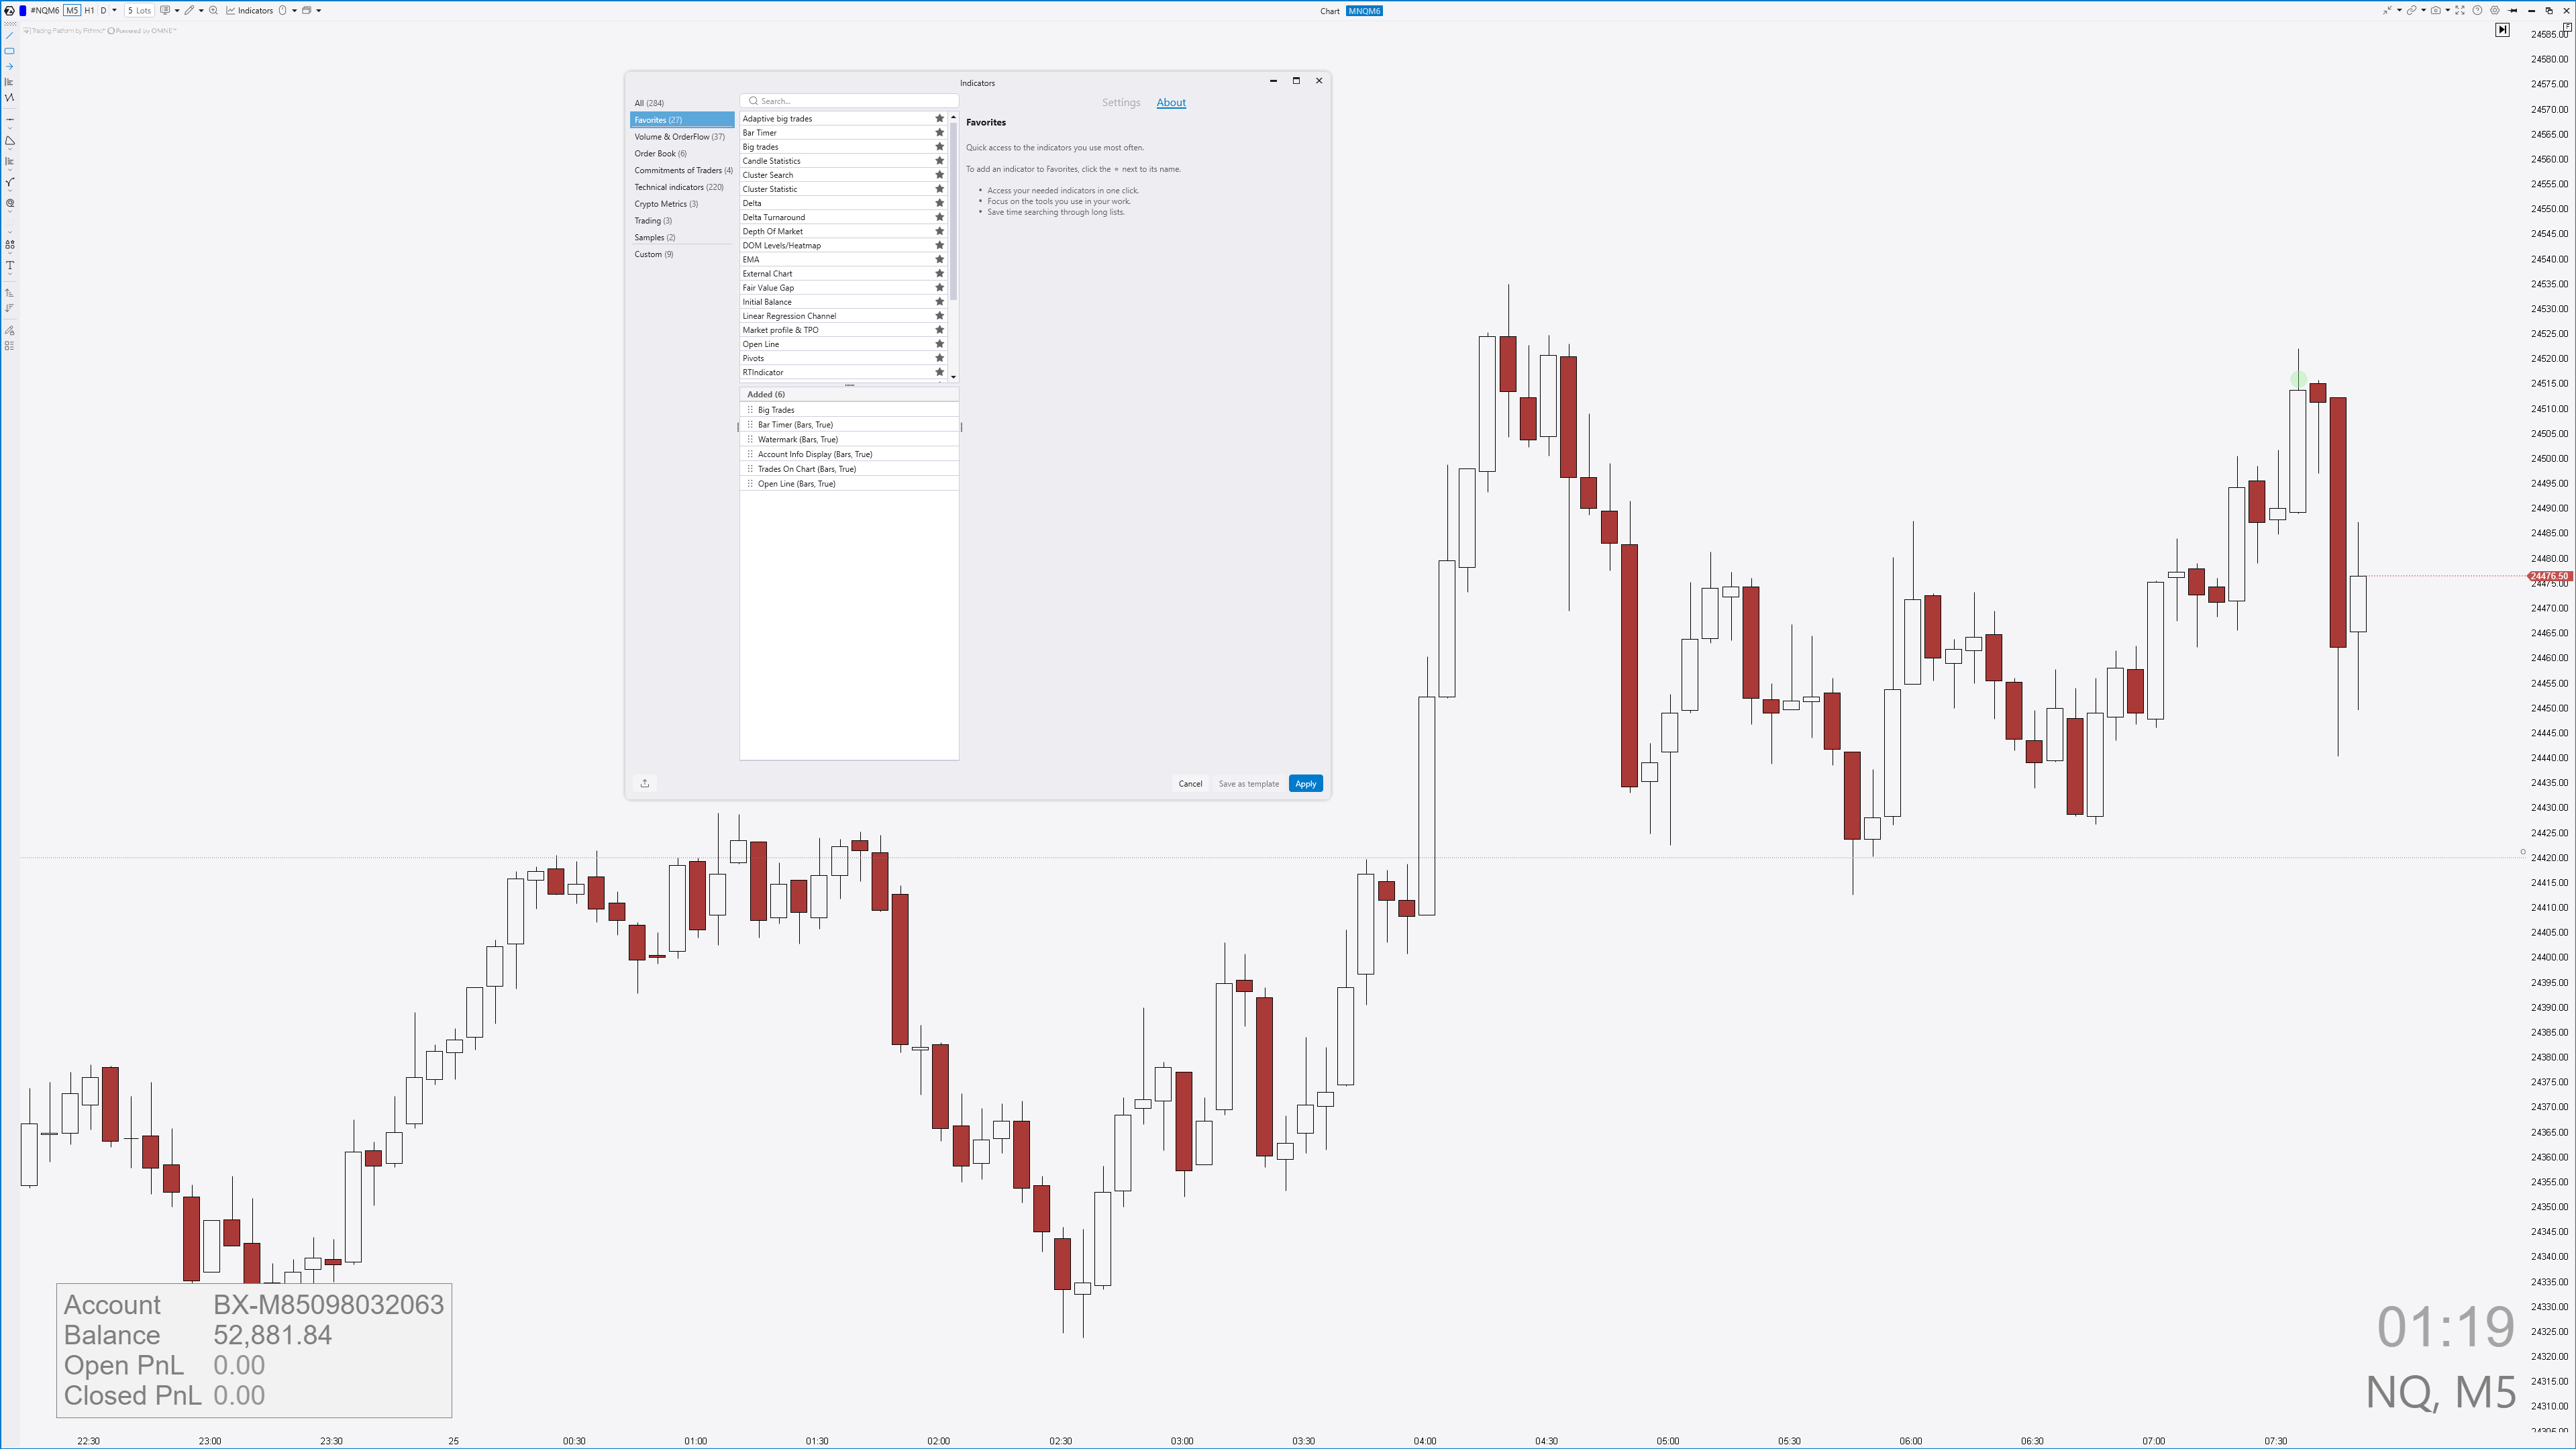
Task: Open the shapes and icons tool
Action: click(10, 245)
